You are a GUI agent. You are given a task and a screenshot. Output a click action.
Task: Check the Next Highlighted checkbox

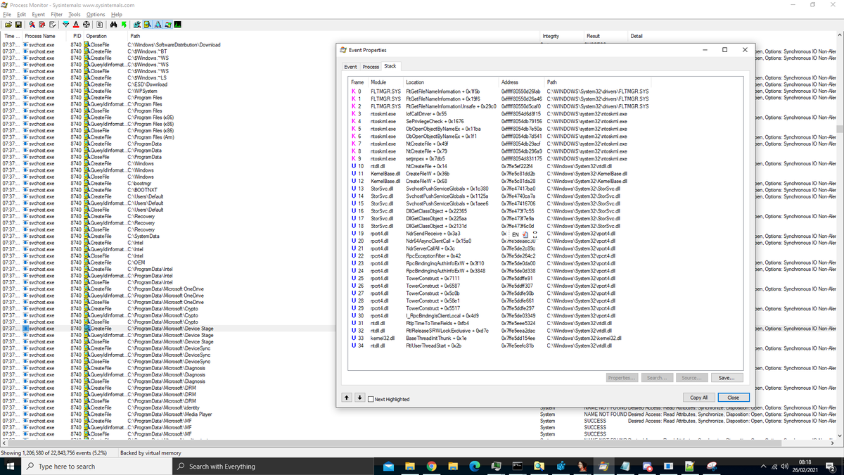[x=371, y=399]
